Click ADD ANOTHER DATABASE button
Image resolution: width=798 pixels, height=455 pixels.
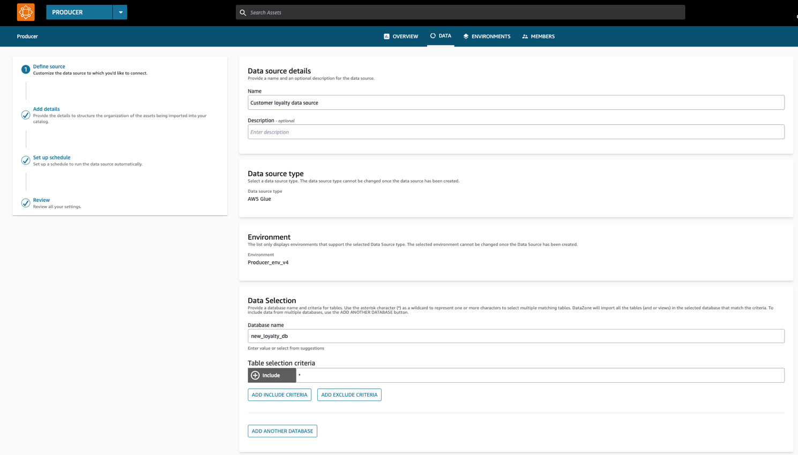click(x=282, y=431)
